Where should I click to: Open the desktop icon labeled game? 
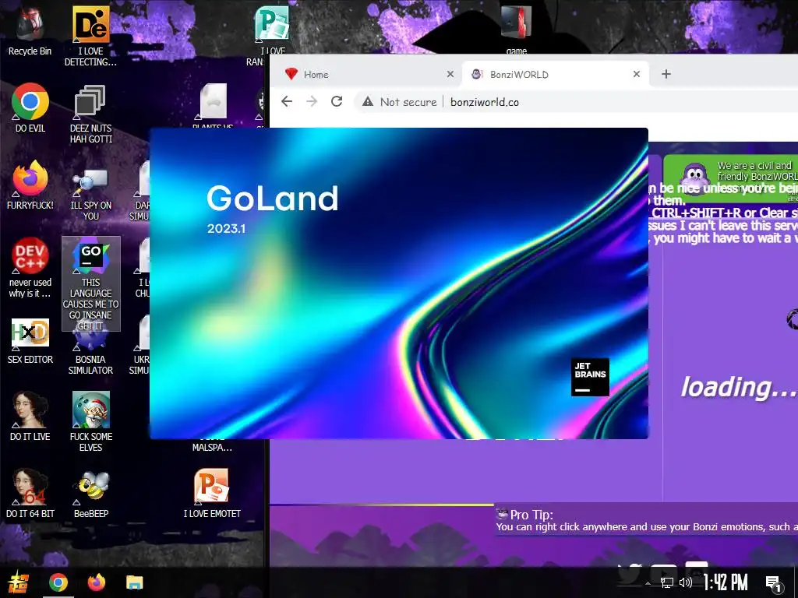coord(516,28)
